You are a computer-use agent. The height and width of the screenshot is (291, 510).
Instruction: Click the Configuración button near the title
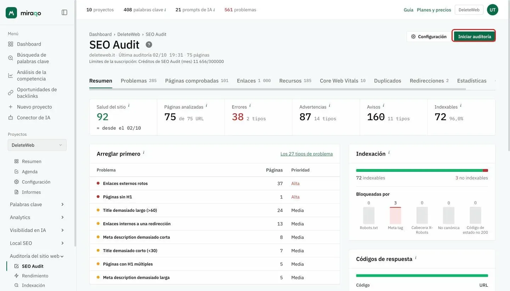(429, 36)
